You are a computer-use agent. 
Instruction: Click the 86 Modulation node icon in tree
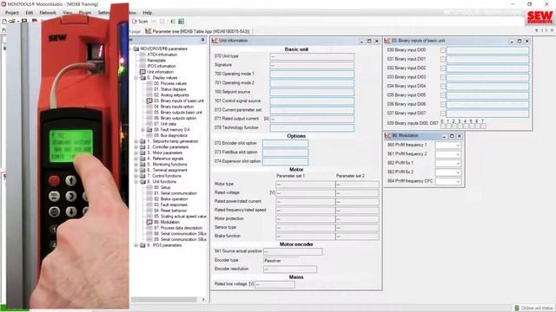149,222
